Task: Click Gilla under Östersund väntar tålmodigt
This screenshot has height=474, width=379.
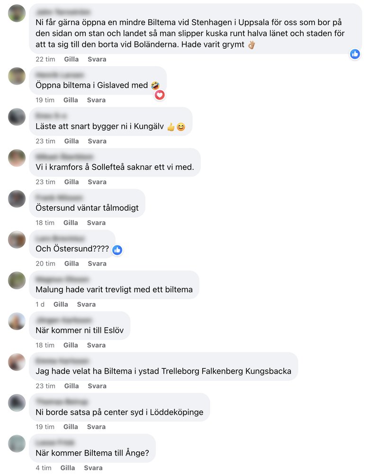Action: click(x=71, y=223)
